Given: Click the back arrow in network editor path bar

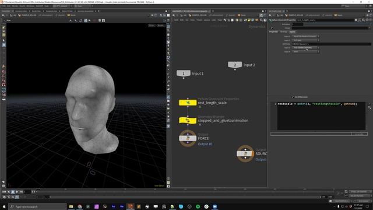Looking at the screenshot, I should pos(174,15).
